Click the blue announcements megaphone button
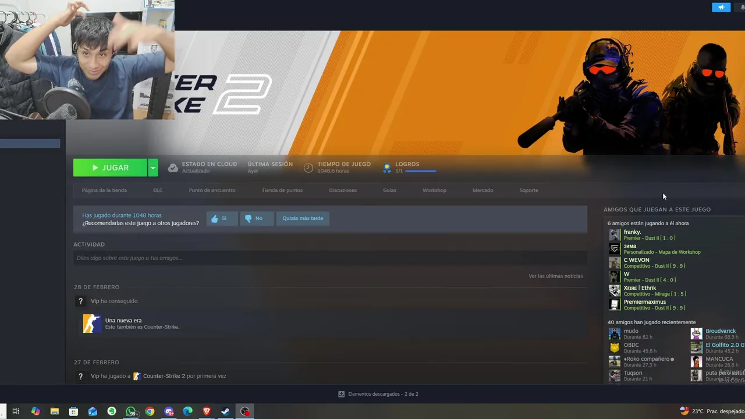Screen dimensions: 745x419 coord(721,7)
